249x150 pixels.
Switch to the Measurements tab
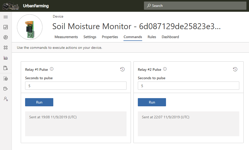tap(66, 37)
